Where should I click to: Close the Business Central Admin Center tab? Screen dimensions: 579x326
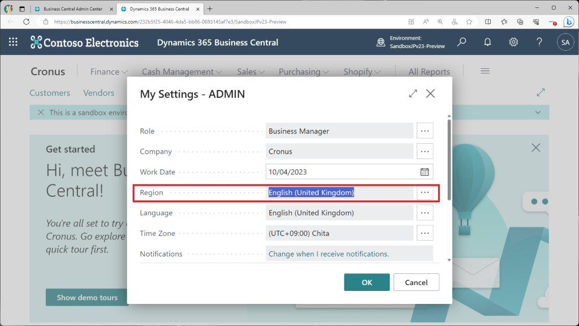coord(111,9)
